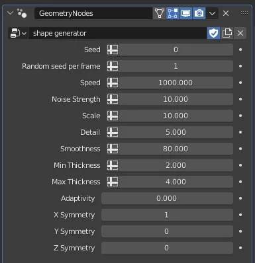
Task: Toggle attribute input for Random seed per frame
Action: 113,66
